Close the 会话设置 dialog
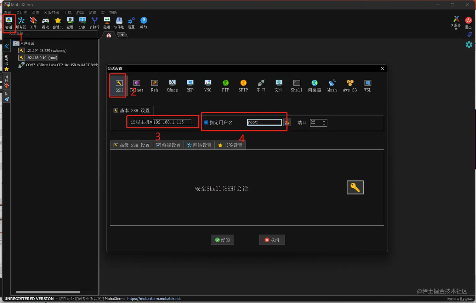 tap(382, 68)
